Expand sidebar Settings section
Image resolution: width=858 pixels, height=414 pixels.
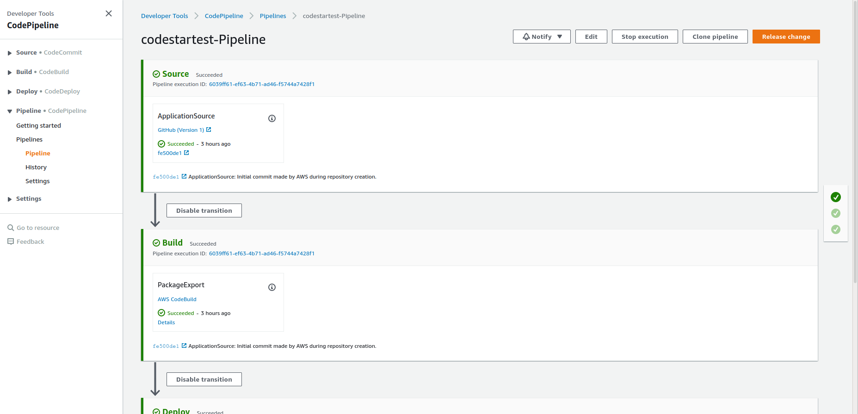[x=10, y=199]
